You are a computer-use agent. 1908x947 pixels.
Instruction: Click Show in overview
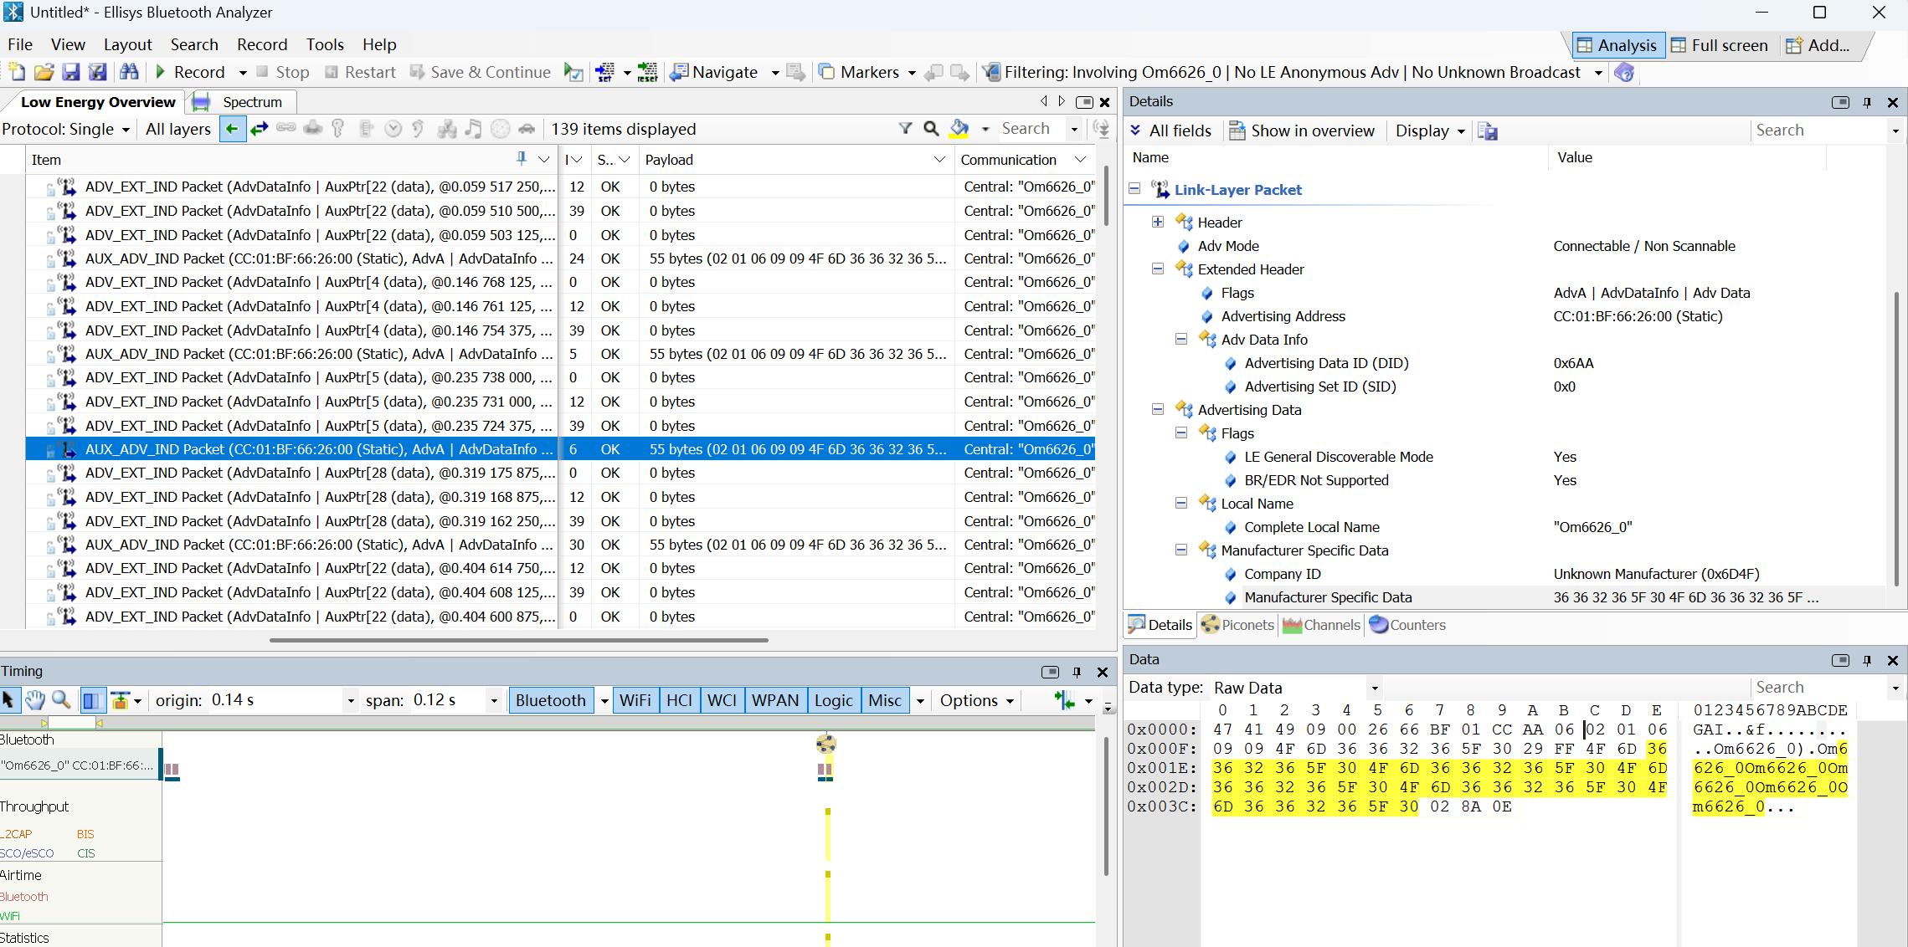(x=1302, y=131)
